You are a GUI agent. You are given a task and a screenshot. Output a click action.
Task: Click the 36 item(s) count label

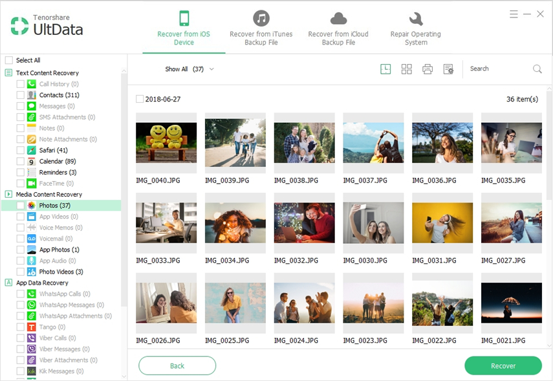point(522,99)
